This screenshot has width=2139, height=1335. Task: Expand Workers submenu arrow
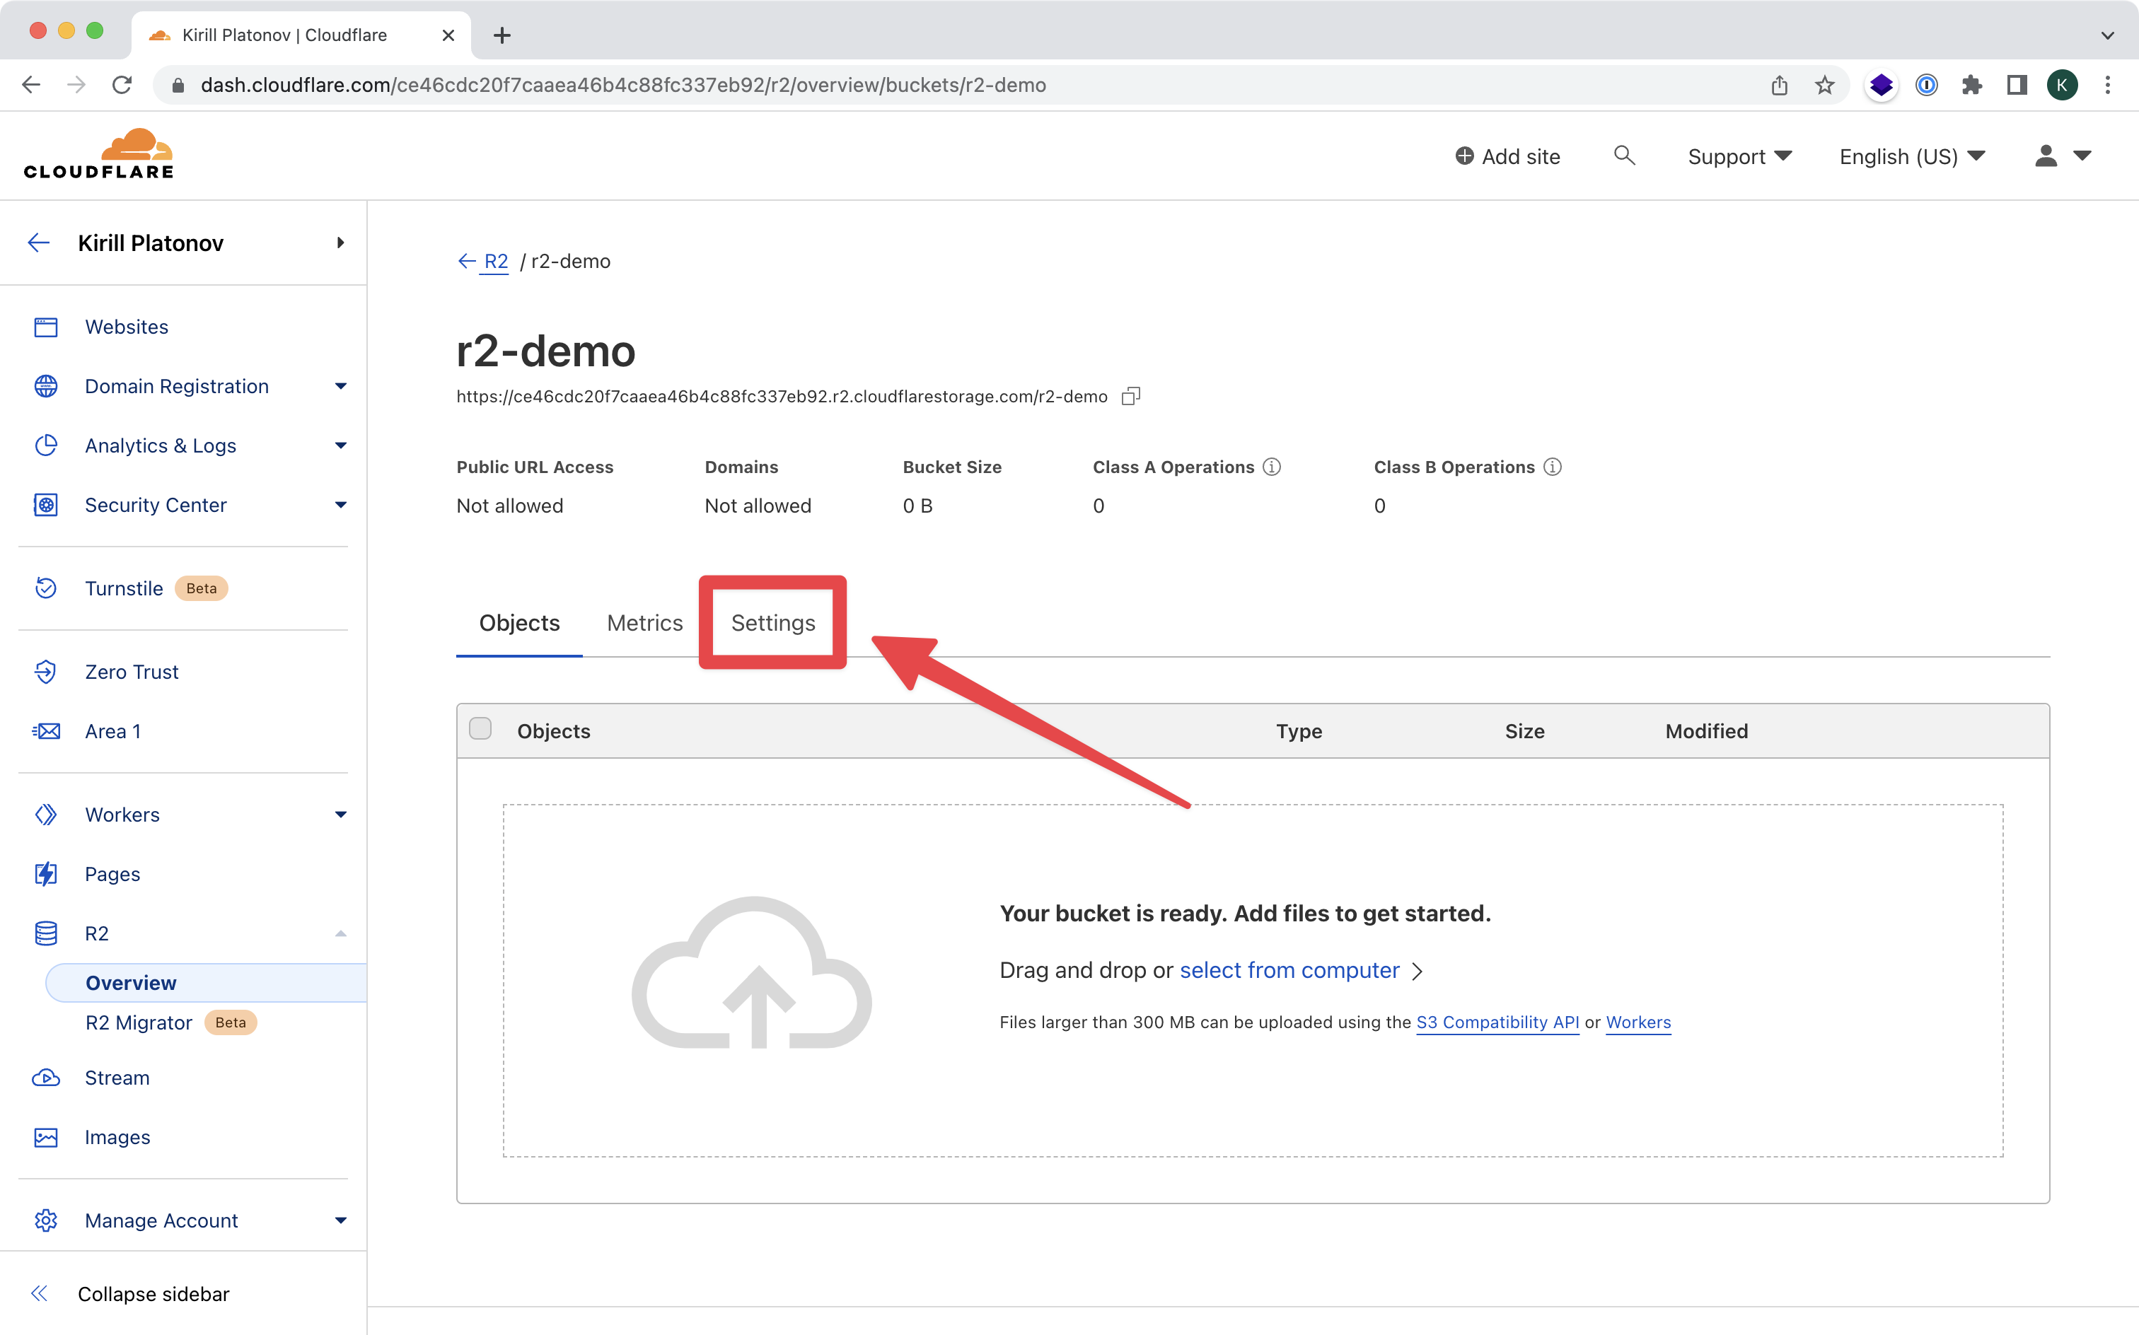click(x=341, y=814)
